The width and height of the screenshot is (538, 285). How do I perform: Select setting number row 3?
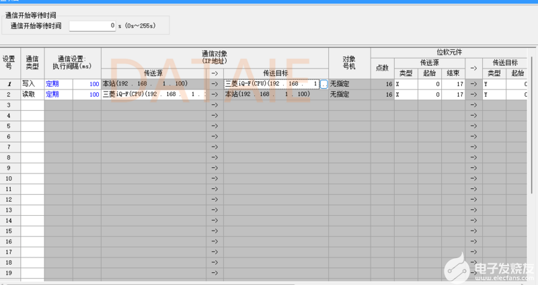coord(10,105)
